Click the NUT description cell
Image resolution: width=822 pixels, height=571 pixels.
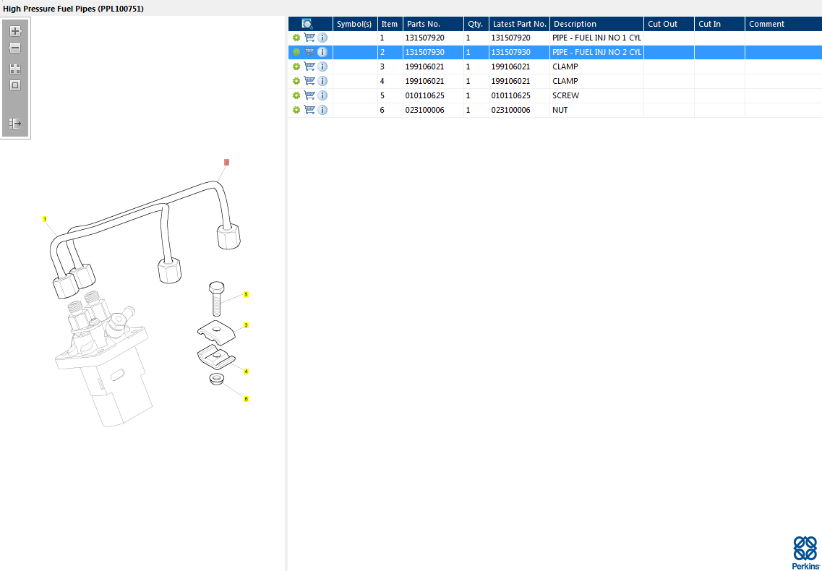click(x=596, y=110)
